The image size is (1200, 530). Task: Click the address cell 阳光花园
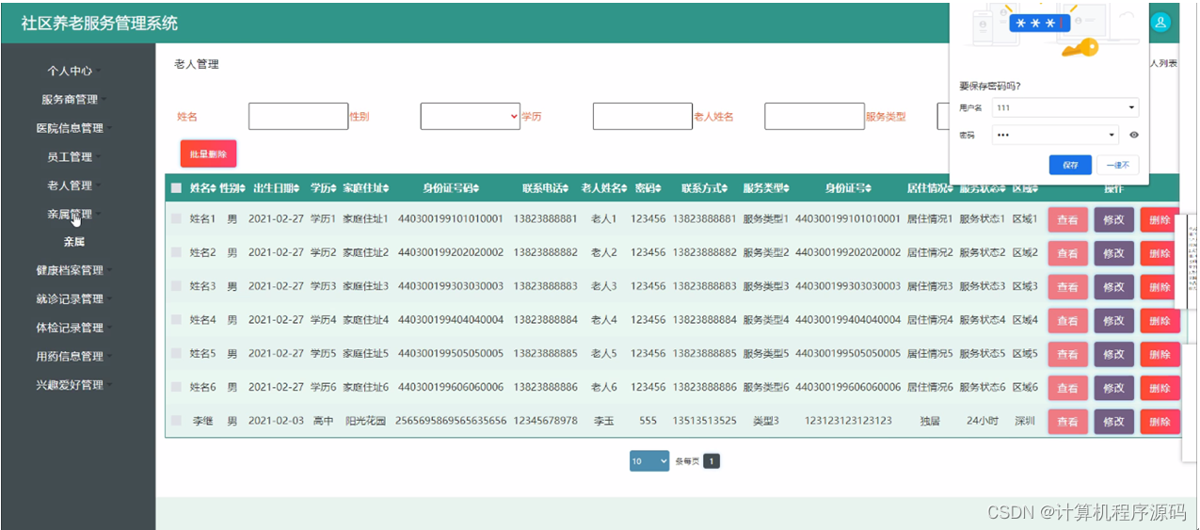pos(365,421)
